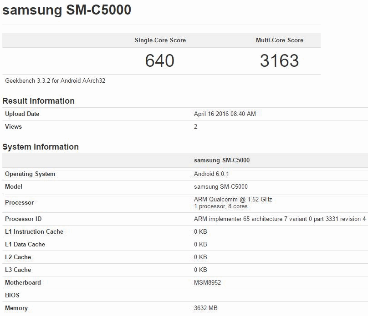Click the "0 KB" value for L2 Cache

coord(200,257)
